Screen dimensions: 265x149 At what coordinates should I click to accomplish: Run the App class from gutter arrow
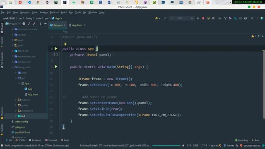point(56,49)
